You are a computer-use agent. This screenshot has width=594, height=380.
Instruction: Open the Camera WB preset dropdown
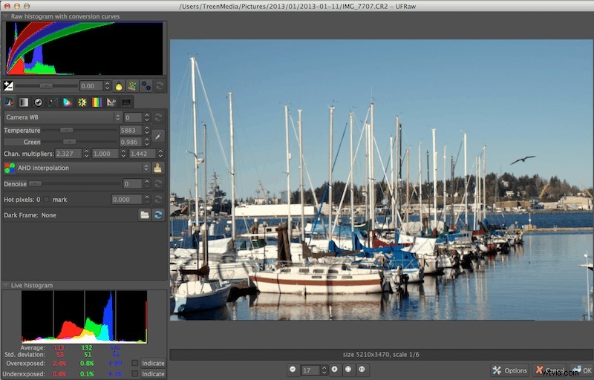(62, 117)
